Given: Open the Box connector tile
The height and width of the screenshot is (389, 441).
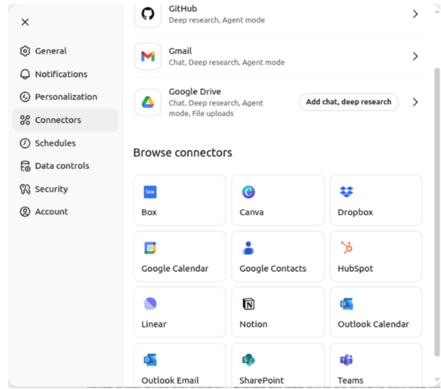Looking at the screenshot, I should click(x=179, y=200).
